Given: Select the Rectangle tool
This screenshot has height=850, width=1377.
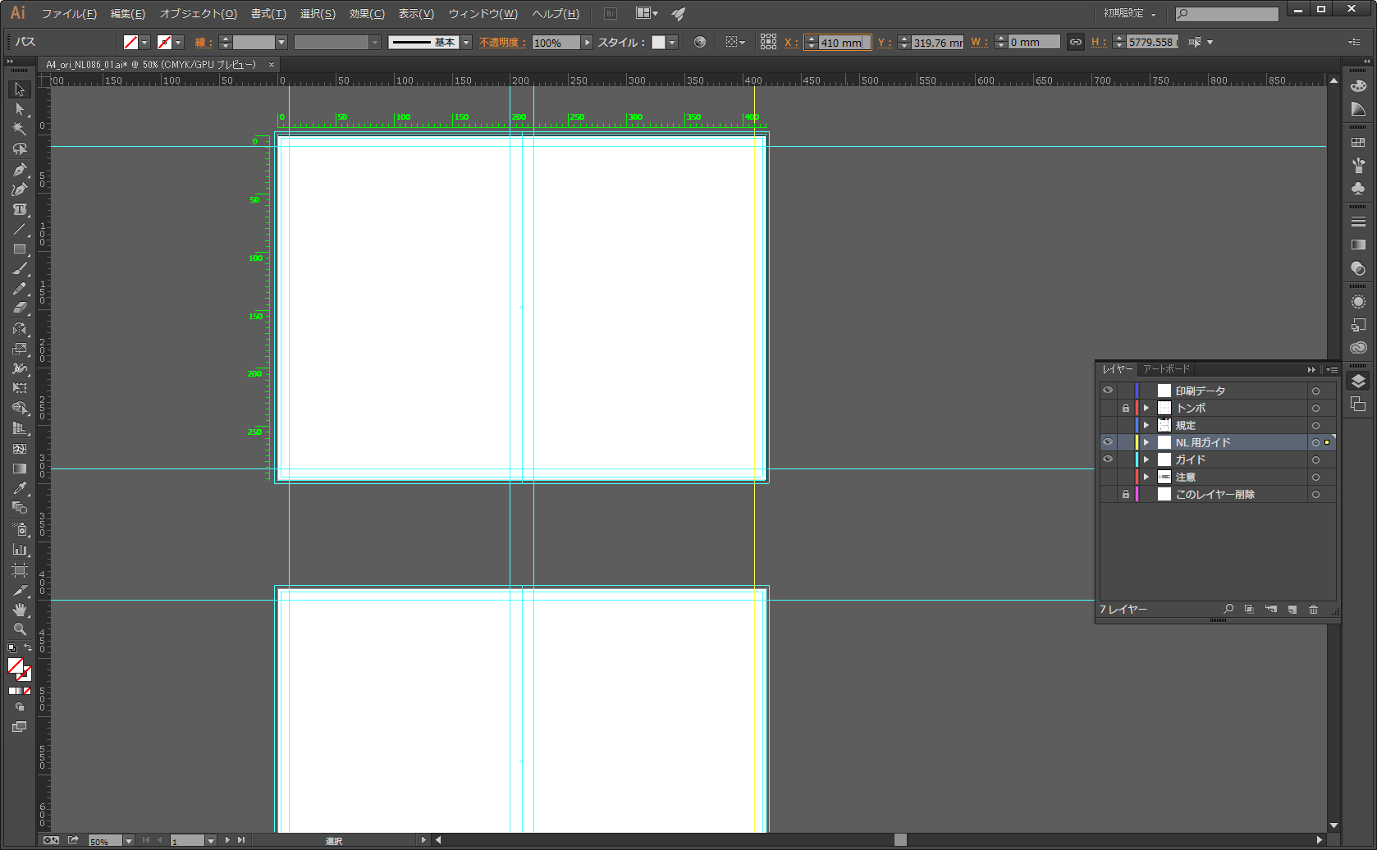Looking at the screenshot, I should (x=20, y=249).
